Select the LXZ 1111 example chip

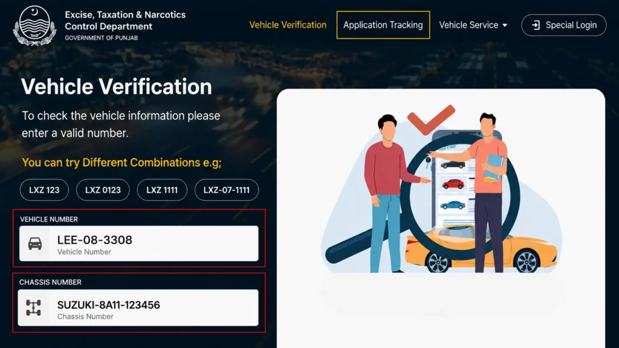(x=162, y=190)
